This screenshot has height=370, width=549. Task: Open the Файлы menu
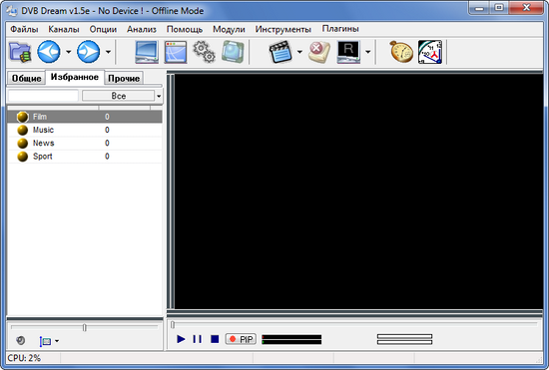[x=24, y=29]
